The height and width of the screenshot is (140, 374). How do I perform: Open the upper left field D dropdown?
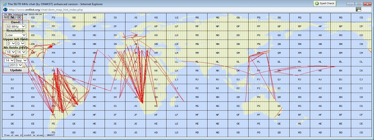[x=11, y=43]
